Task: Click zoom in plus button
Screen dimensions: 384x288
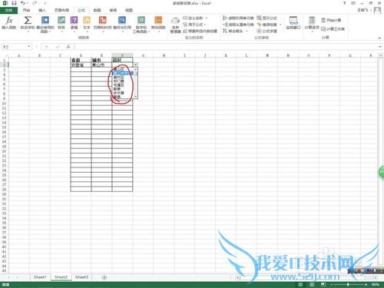Action: coord(366,285)
